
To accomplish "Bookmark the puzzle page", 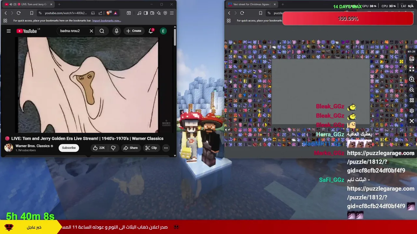I will (260, 13).
